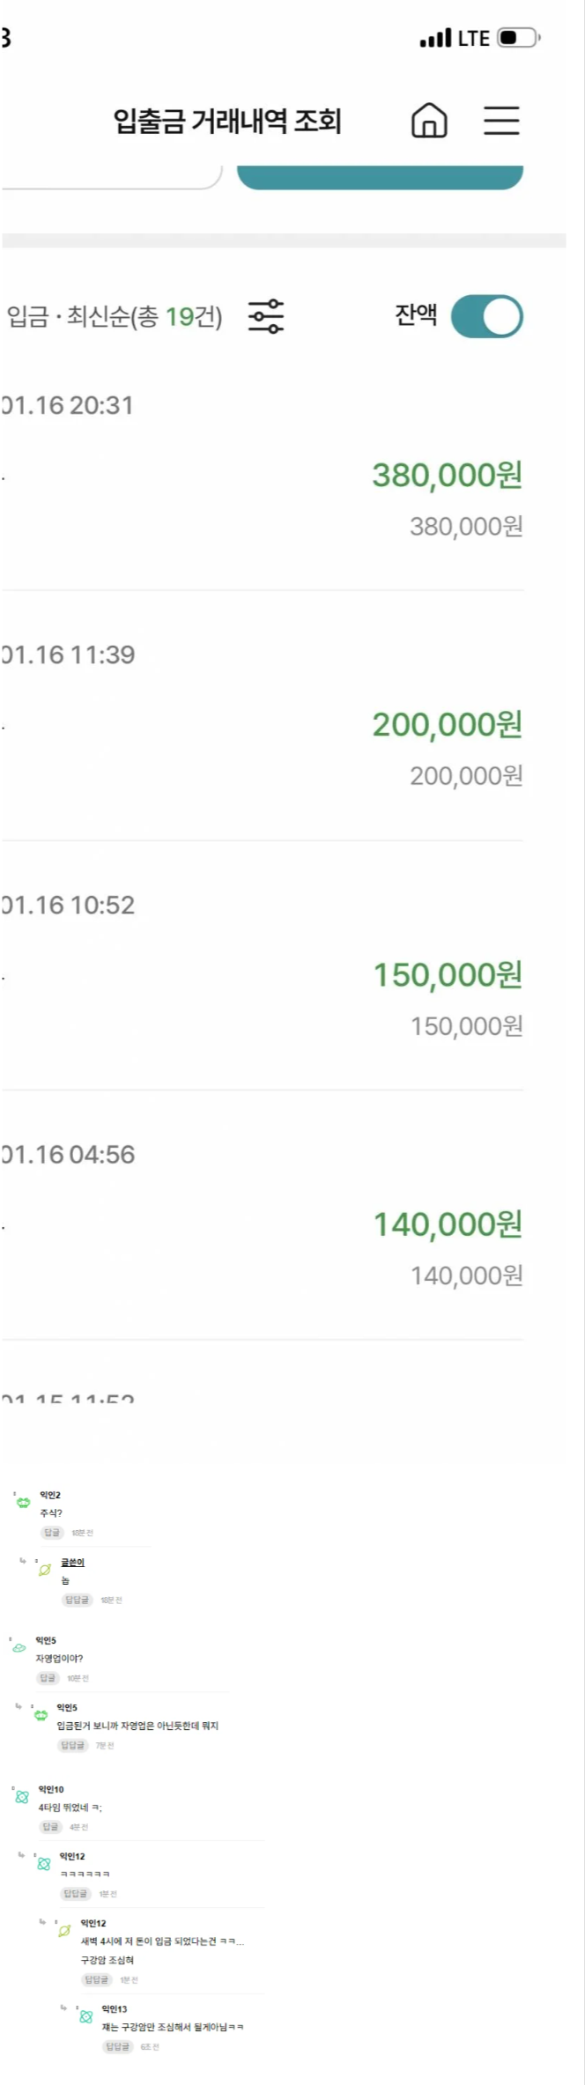The height and width of the screenshot is (2085, 585).
Task: Click 답글 under '4타임 뛰었네' comment
Action: coord(50,1827)
